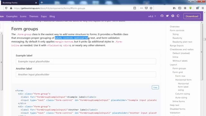
Task: Jump to Sizing section link
Action: click(x=175, y=34)
